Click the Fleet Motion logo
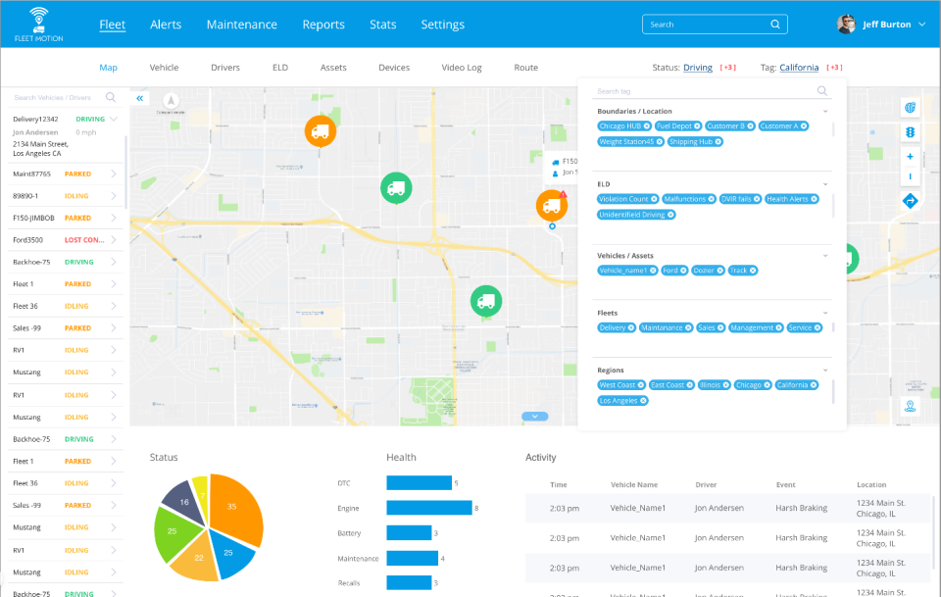This screenshot has width=941, height=597. point(38,24)
